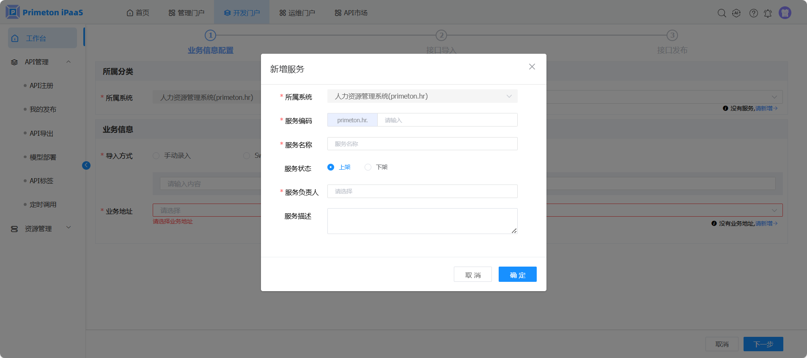The image size is (807, 358).
Task: Open the help question mark icon
Action: click(753, 13)
